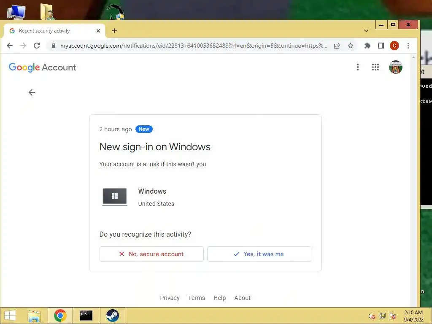The height and width of the screenshot is (324, 432).
Task: Bookmark this page with the star icon
Action: click(351, 46)
